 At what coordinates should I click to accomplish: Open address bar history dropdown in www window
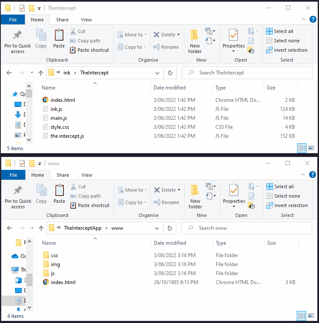157,228
